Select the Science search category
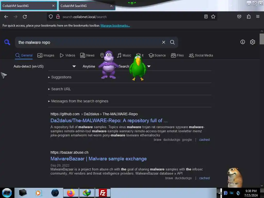Image resolution: width=264 pixels, height=198 pixels. pyautogui.click(x=157, y=55)
